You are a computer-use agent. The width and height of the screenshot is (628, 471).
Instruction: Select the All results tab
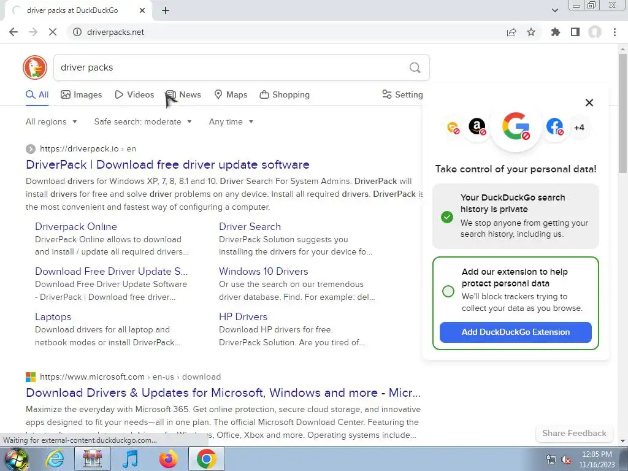[x=37, y=94]
